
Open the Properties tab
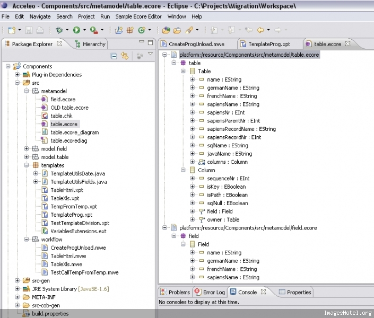pos(295,292)
